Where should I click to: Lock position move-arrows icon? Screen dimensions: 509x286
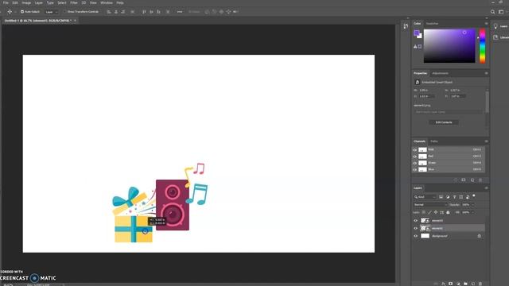436,212
